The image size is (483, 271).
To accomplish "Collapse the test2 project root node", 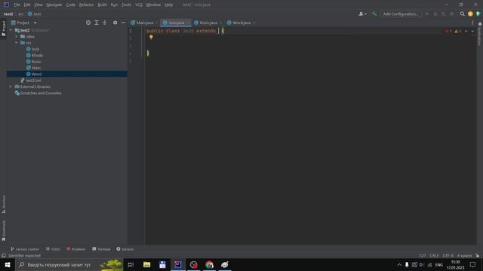I will [x=11, y=30].
